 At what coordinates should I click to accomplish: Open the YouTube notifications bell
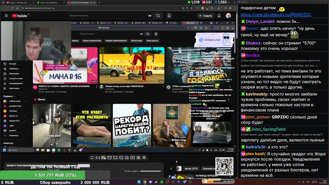pyautogui.click(x=219, y=16)
